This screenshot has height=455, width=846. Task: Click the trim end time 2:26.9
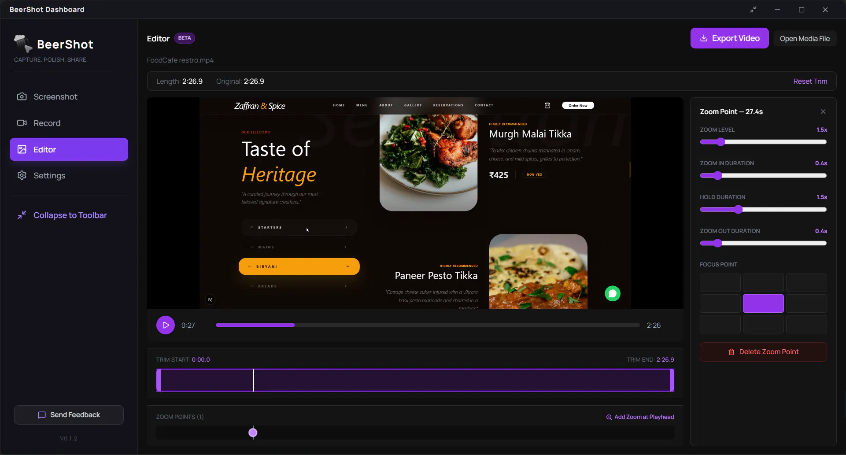665,360
